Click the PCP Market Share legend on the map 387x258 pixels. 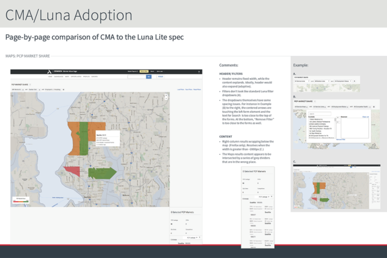click(x=21, y=200)
